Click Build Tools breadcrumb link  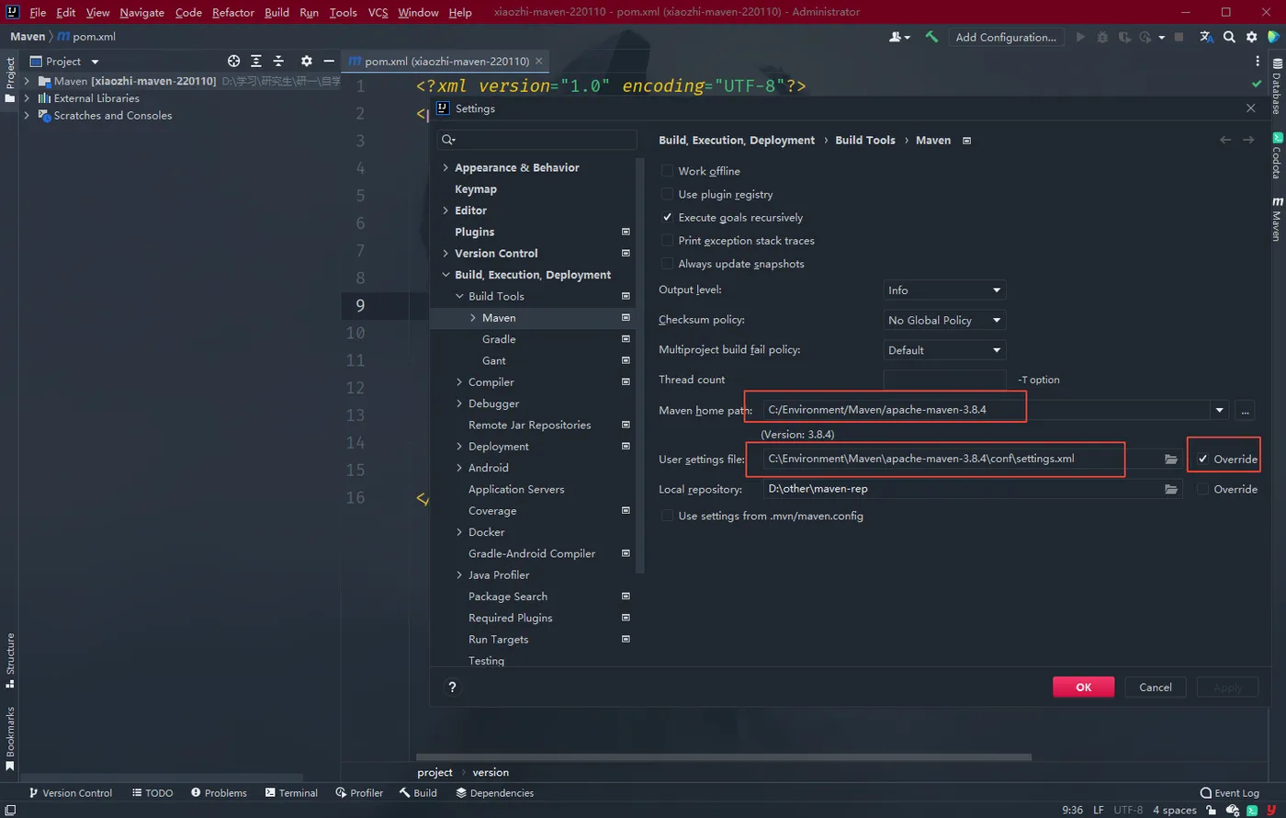(864, 140)
